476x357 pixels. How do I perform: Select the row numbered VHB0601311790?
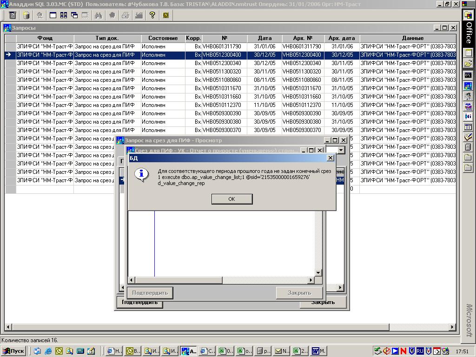pyautogui.click(x=231, y=46)
